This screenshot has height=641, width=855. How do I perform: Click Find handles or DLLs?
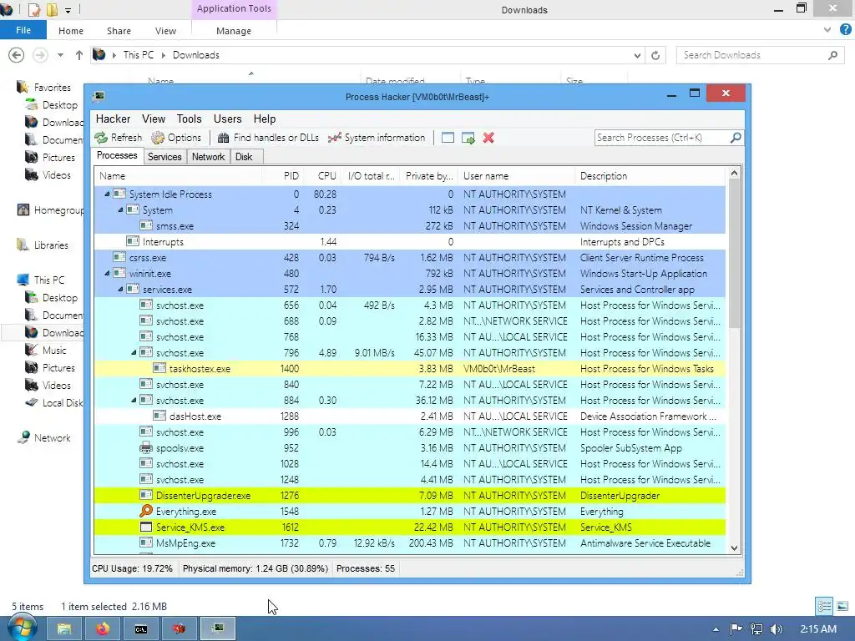point(268,138)
